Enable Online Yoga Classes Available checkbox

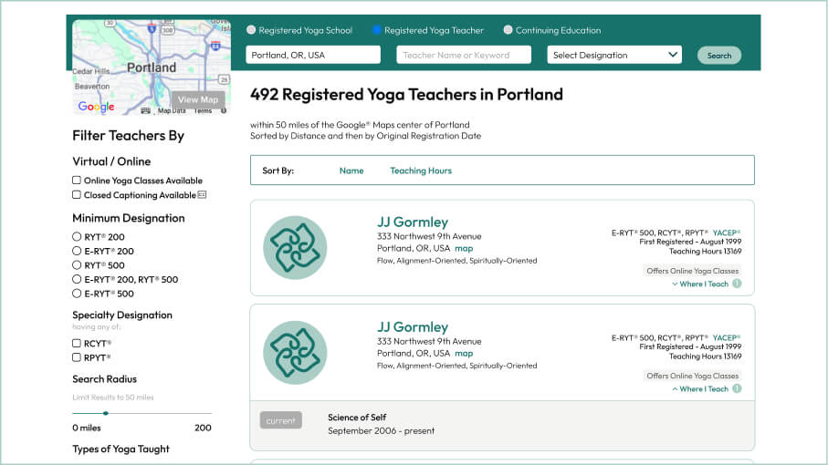pos(77,181)
